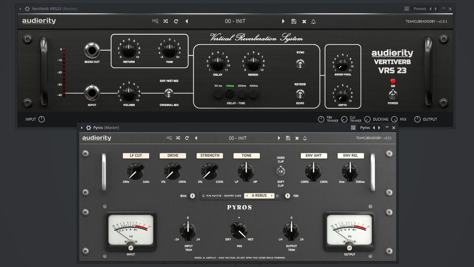Open the VertiVerb Presets menu
This screenshot has height=267, width=474.
point(420,9)
